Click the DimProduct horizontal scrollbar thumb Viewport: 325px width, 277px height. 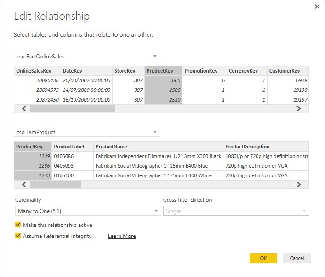pos(55,184)
